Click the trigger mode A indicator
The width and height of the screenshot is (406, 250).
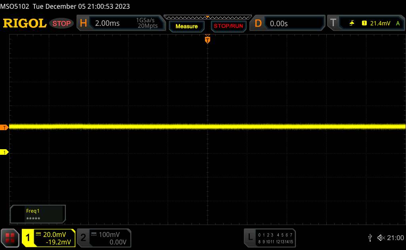click(x=398, y=23)
